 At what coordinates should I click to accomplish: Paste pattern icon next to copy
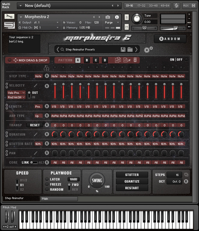(127, 60)
